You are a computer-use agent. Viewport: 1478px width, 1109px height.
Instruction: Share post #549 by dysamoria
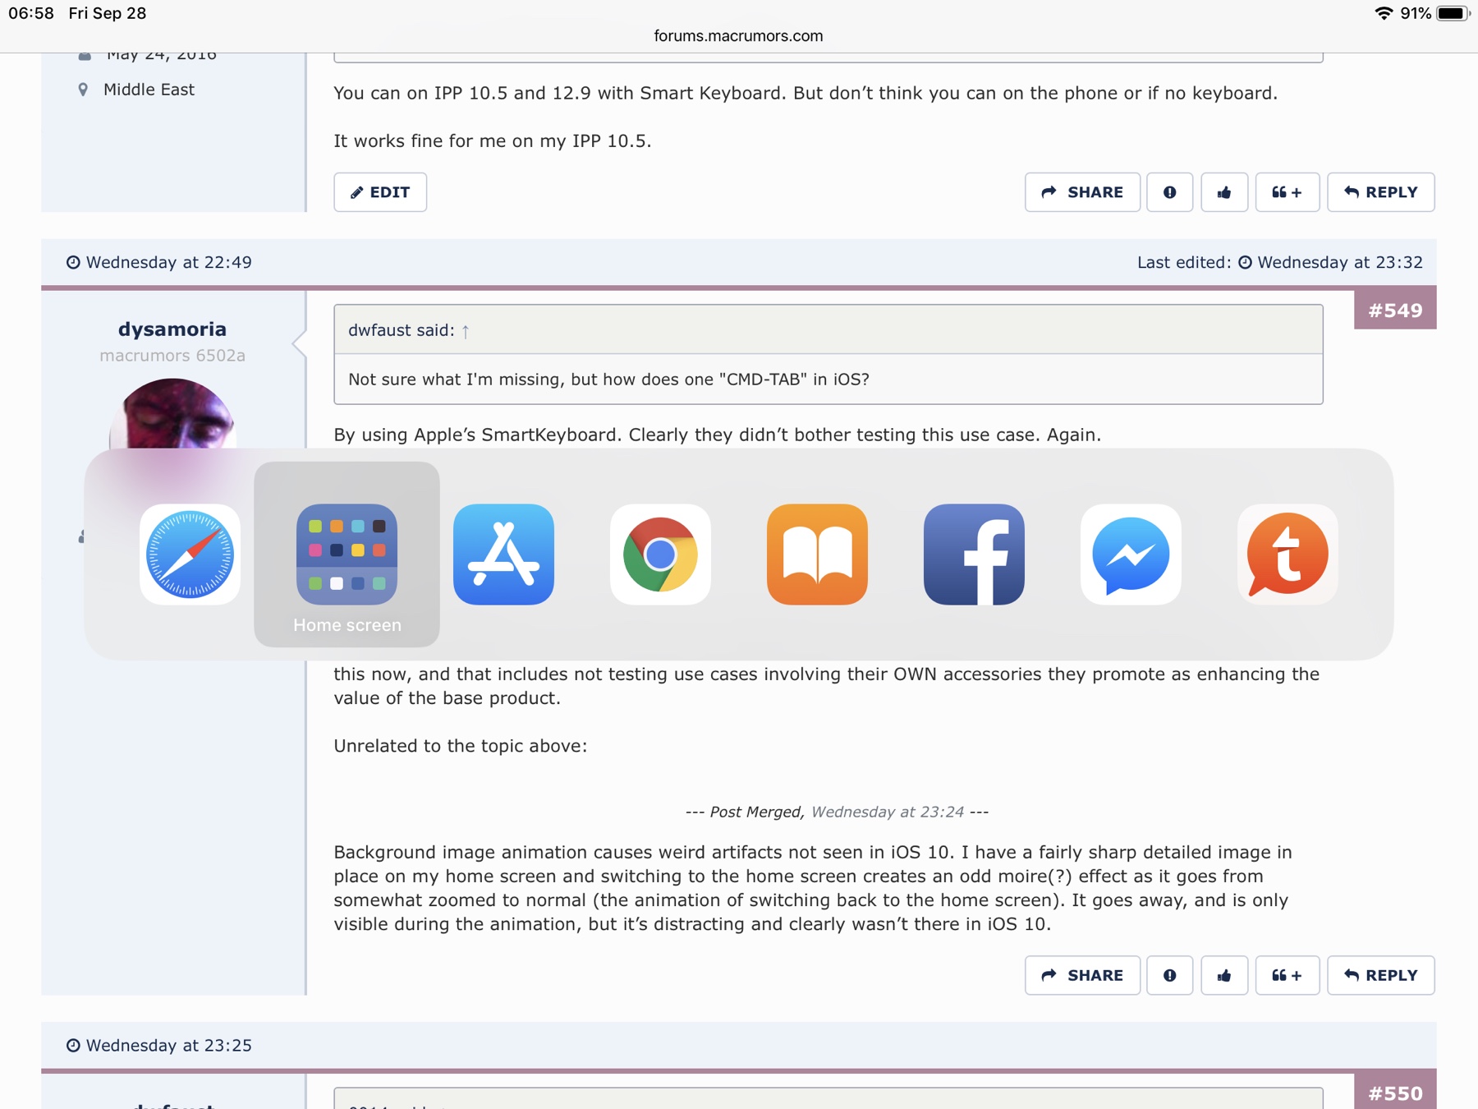point(1082,975)
